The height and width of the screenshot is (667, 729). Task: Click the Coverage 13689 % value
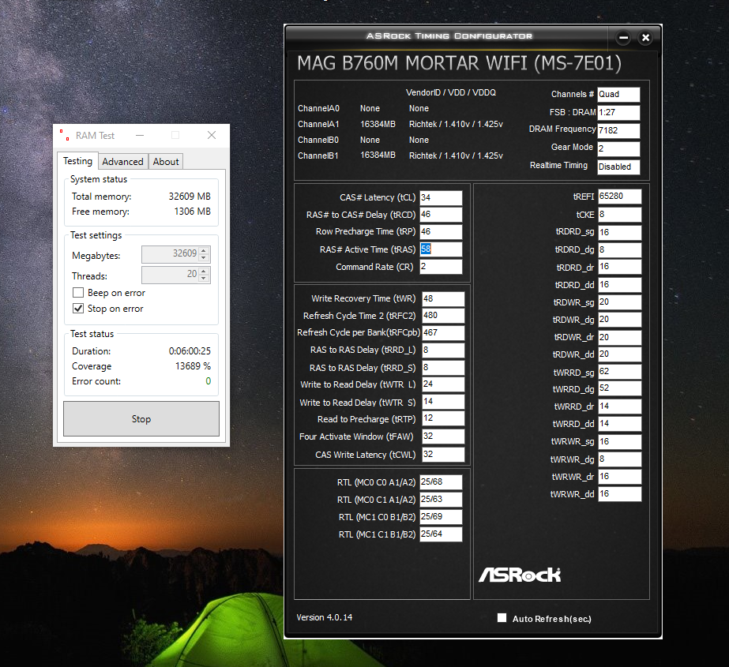click(x=193, y=366)
